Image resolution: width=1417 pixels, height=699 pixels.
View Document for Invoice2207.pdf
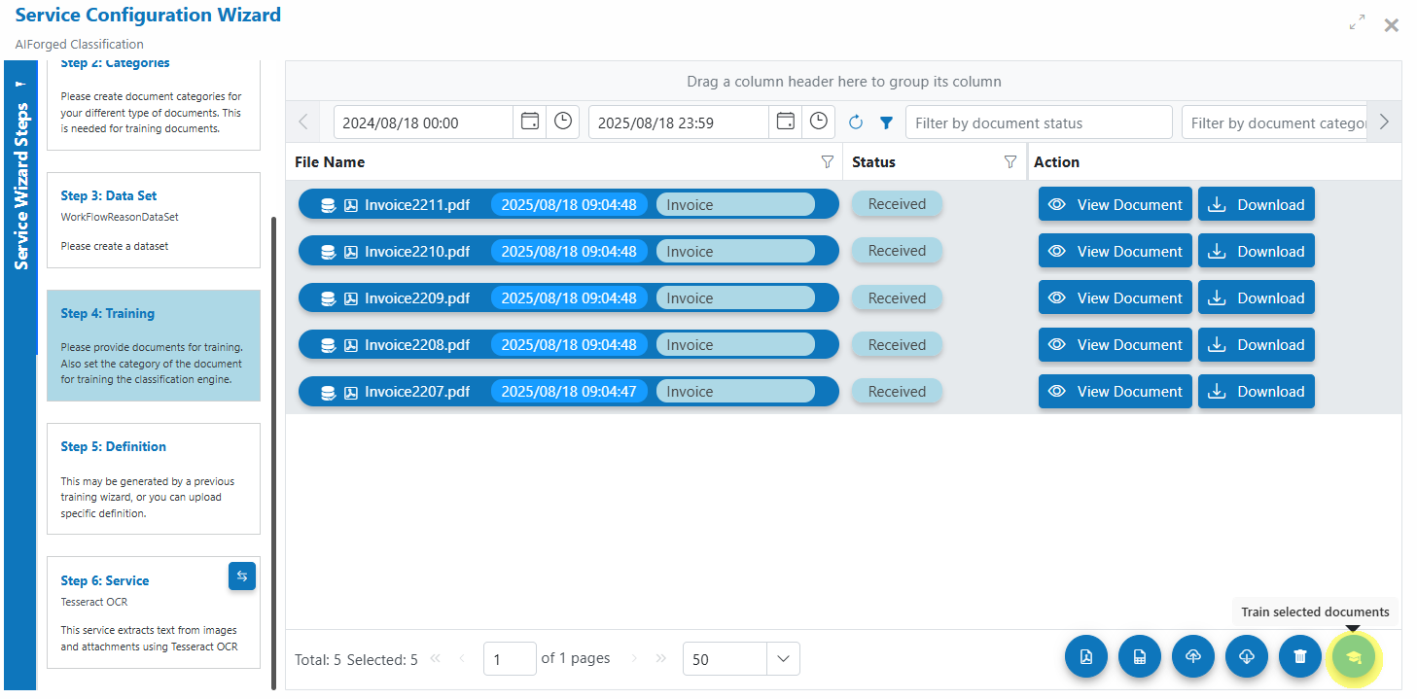(1115, 391)
